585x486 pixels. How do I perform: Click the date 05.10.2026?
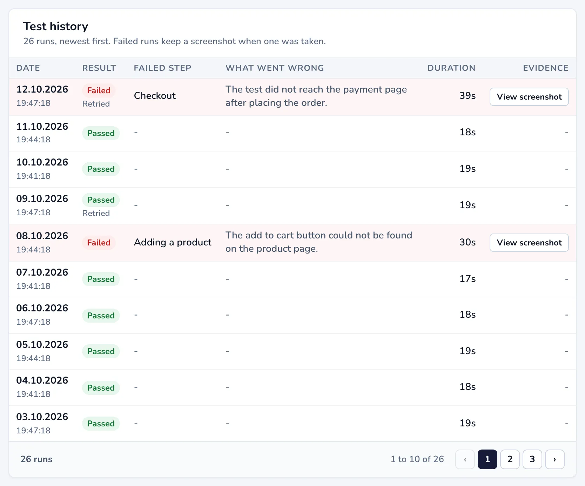point(42,345)
